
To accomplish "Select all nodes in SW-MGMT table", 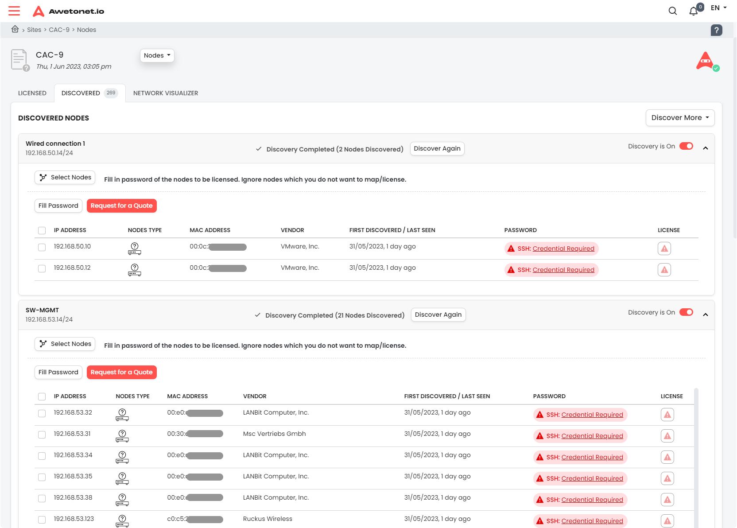I will point(42,396).
